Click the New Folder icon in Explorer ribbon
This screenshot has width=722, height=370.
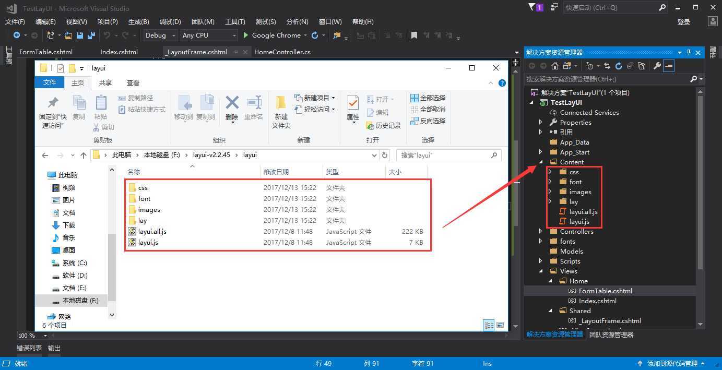(281, 102)
